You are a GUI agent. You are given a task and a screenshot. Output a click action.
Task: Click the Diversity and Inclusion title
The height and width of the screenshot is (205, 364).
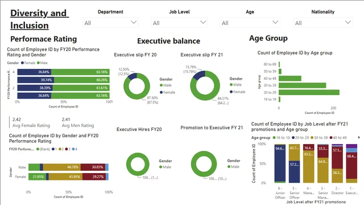(39, 19)
